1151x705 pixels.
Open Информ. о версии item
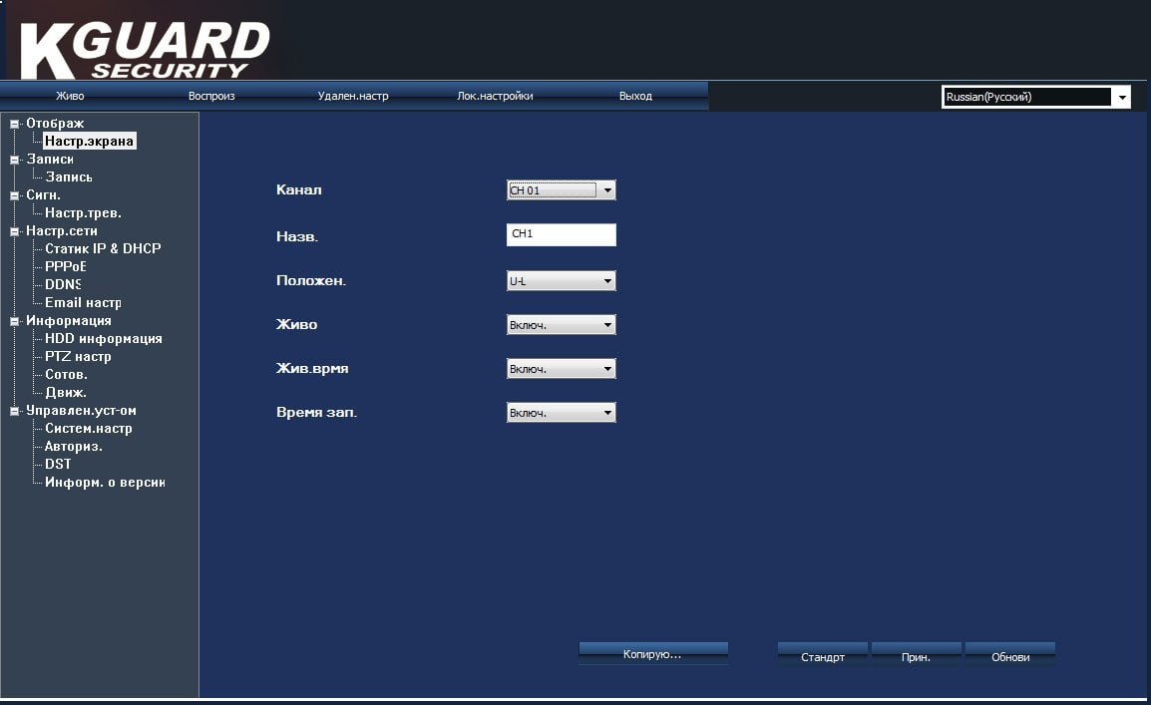tap(105, 482)
